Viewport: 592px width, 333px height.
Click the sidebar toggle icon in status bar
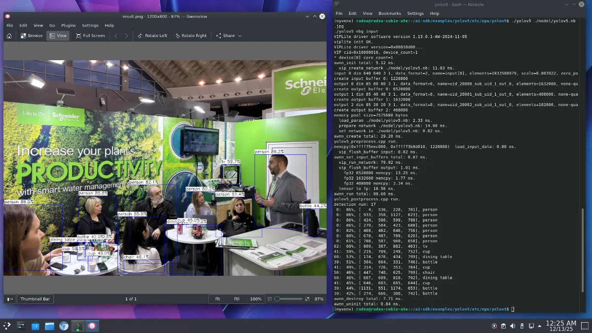tap(10, 299)
